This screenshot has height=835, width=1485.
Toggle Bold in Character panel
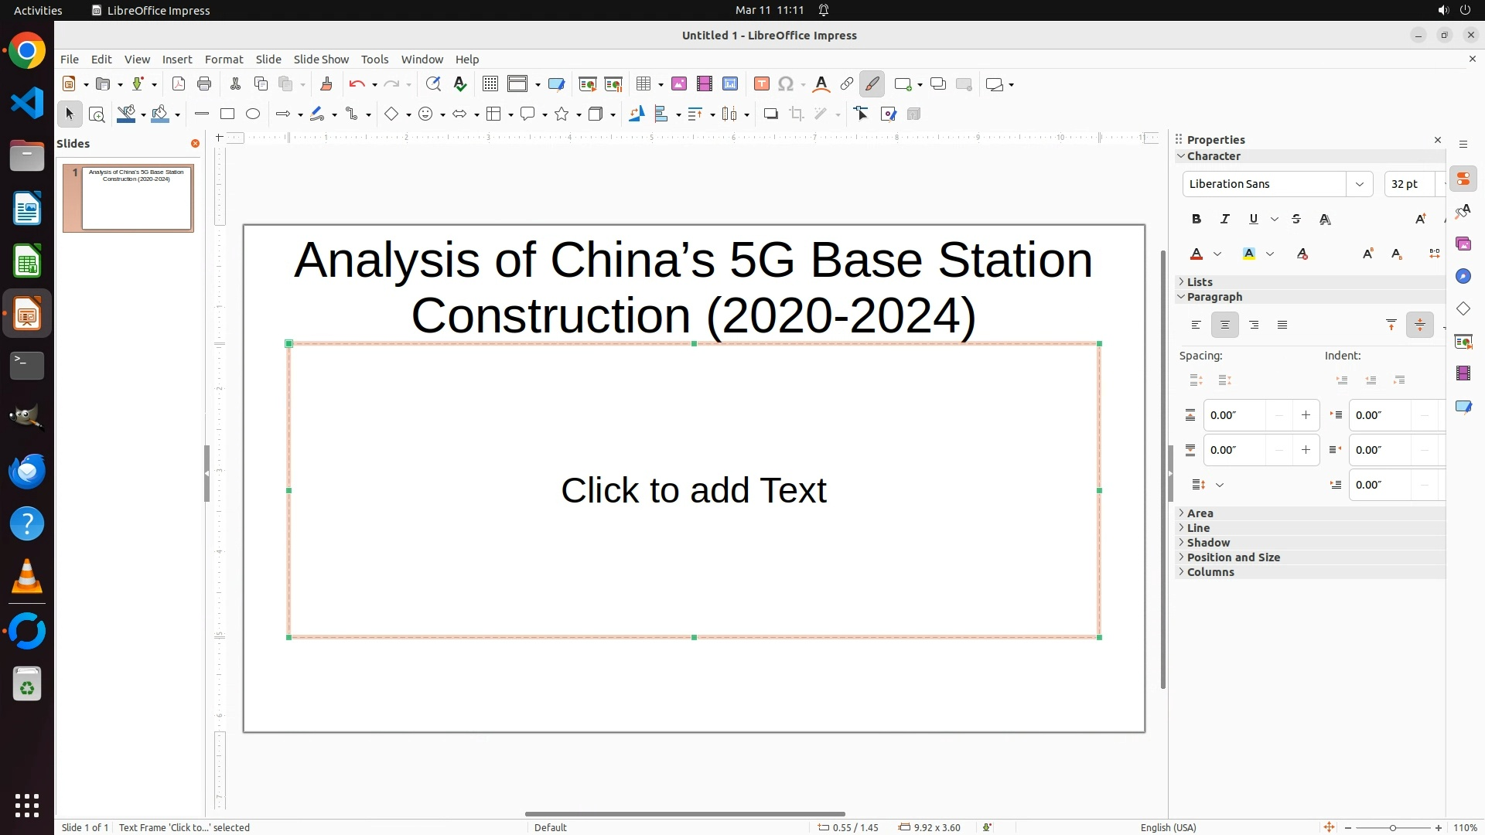[1197, 220]
